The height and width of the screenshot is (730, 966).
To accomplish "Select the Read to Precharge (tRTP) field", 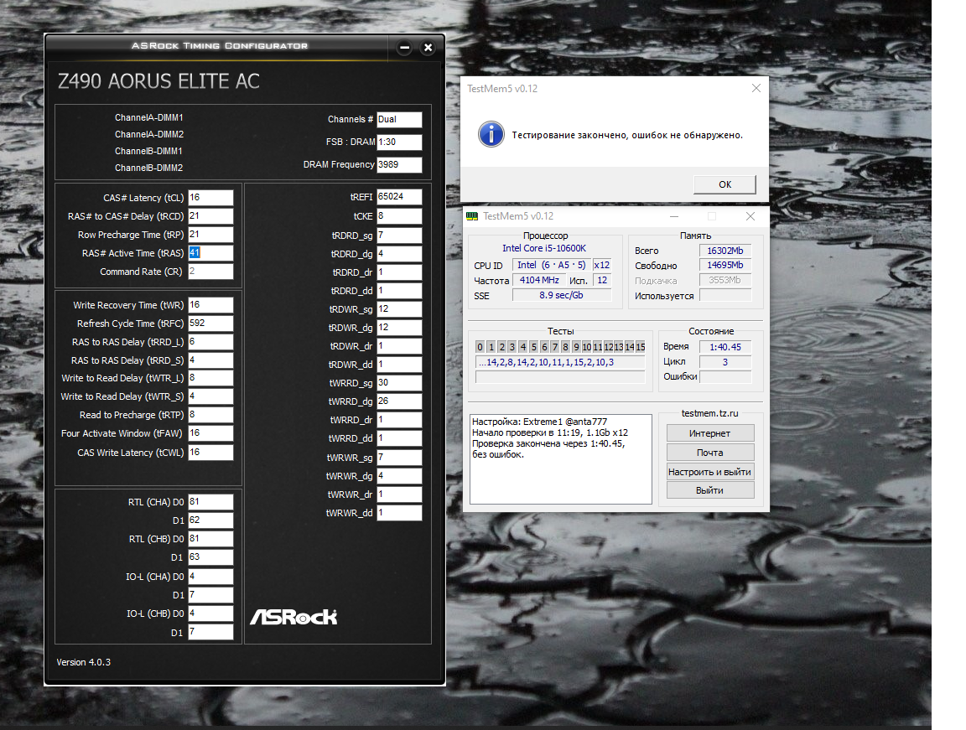I will click(210, 415).
